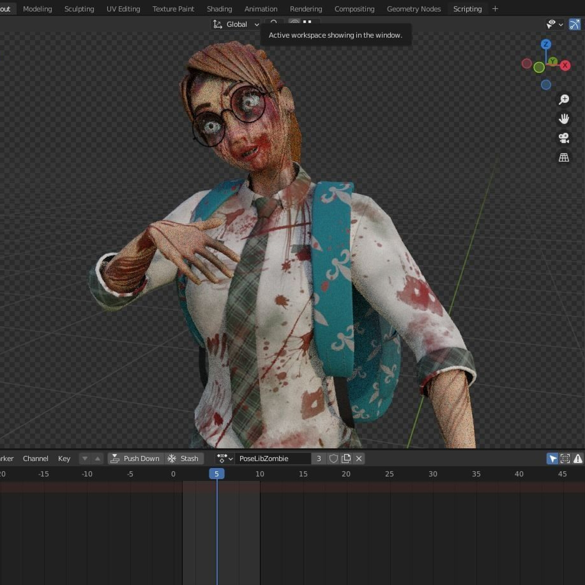Open the browse action dropdown
Screen dimensions: 585x585
[225, 459]
